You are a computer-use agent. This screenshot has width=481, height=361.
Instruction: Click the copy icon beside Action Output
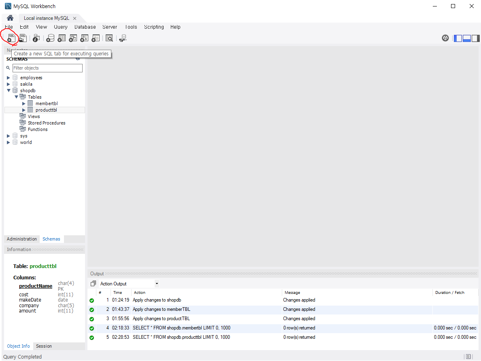93,283
